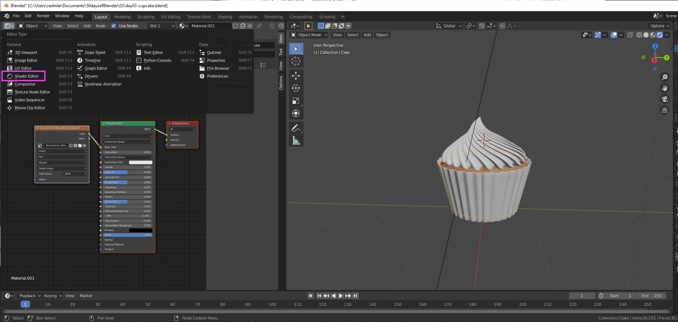
Task: Switch to material preview shading
Action: tap(653, 35)
